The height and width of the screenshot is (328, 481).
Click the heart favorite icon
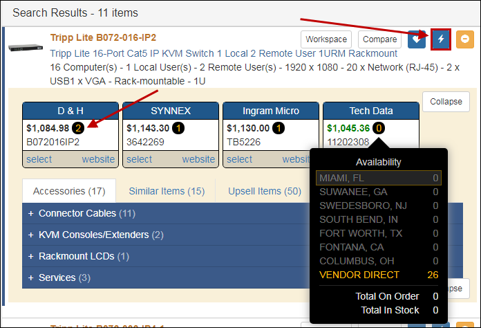tap(416, 39)
